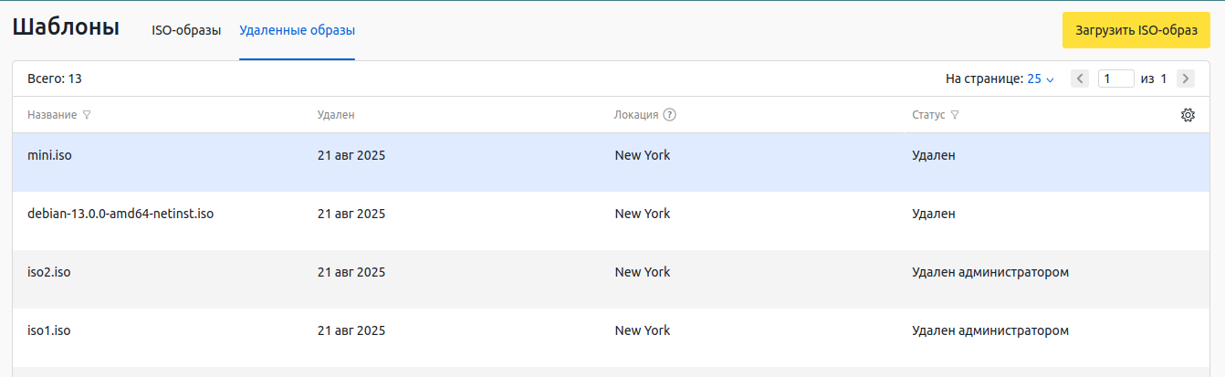Select Удаленные образы tab
Image resolution: width=1225 pixels, height=377 pixels.
pyautogui.click(x=297, y=30)
